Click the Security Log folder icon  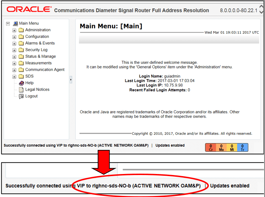click(x=21, y=50)
